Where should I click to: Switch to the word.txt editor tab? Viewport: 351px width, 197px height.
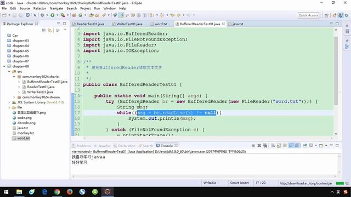point(159,24)
